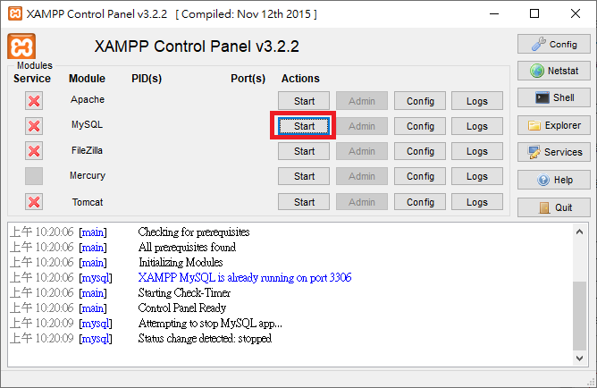
Task: Open global Config with the wrench icon
Action: tap(553, 44)
